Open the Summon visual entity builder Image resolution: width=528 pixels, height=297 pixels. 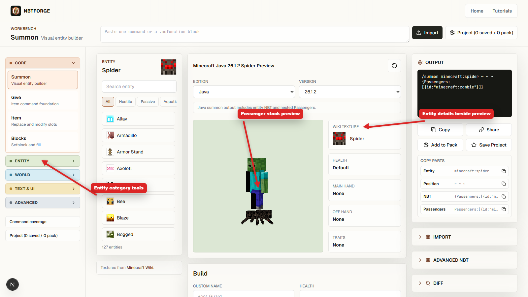[x=43, y=80]
